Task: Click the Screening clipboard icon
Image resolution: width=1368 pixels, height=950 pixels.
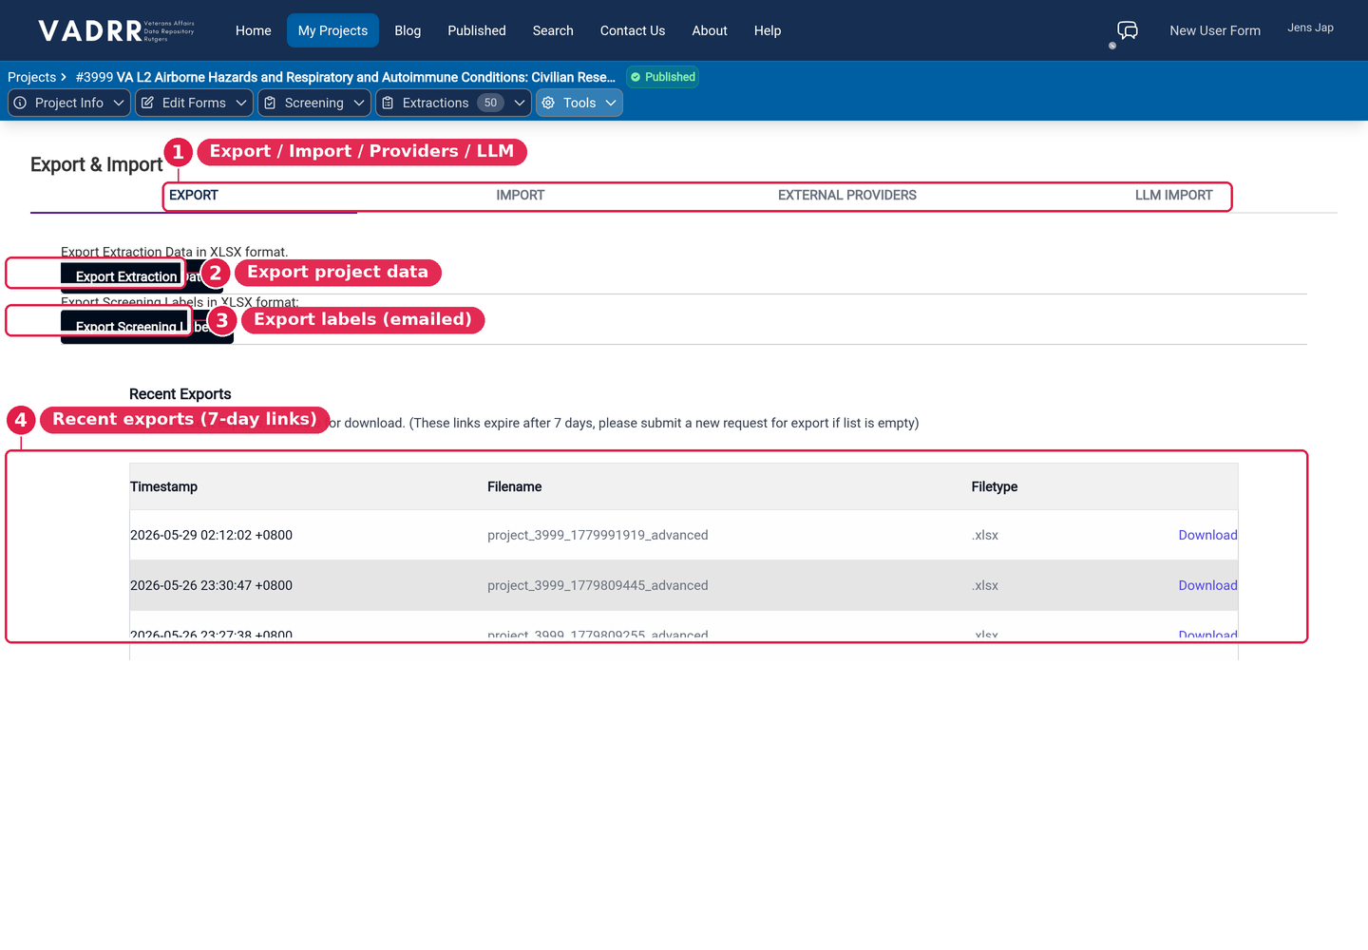Action: coord(270,103)
